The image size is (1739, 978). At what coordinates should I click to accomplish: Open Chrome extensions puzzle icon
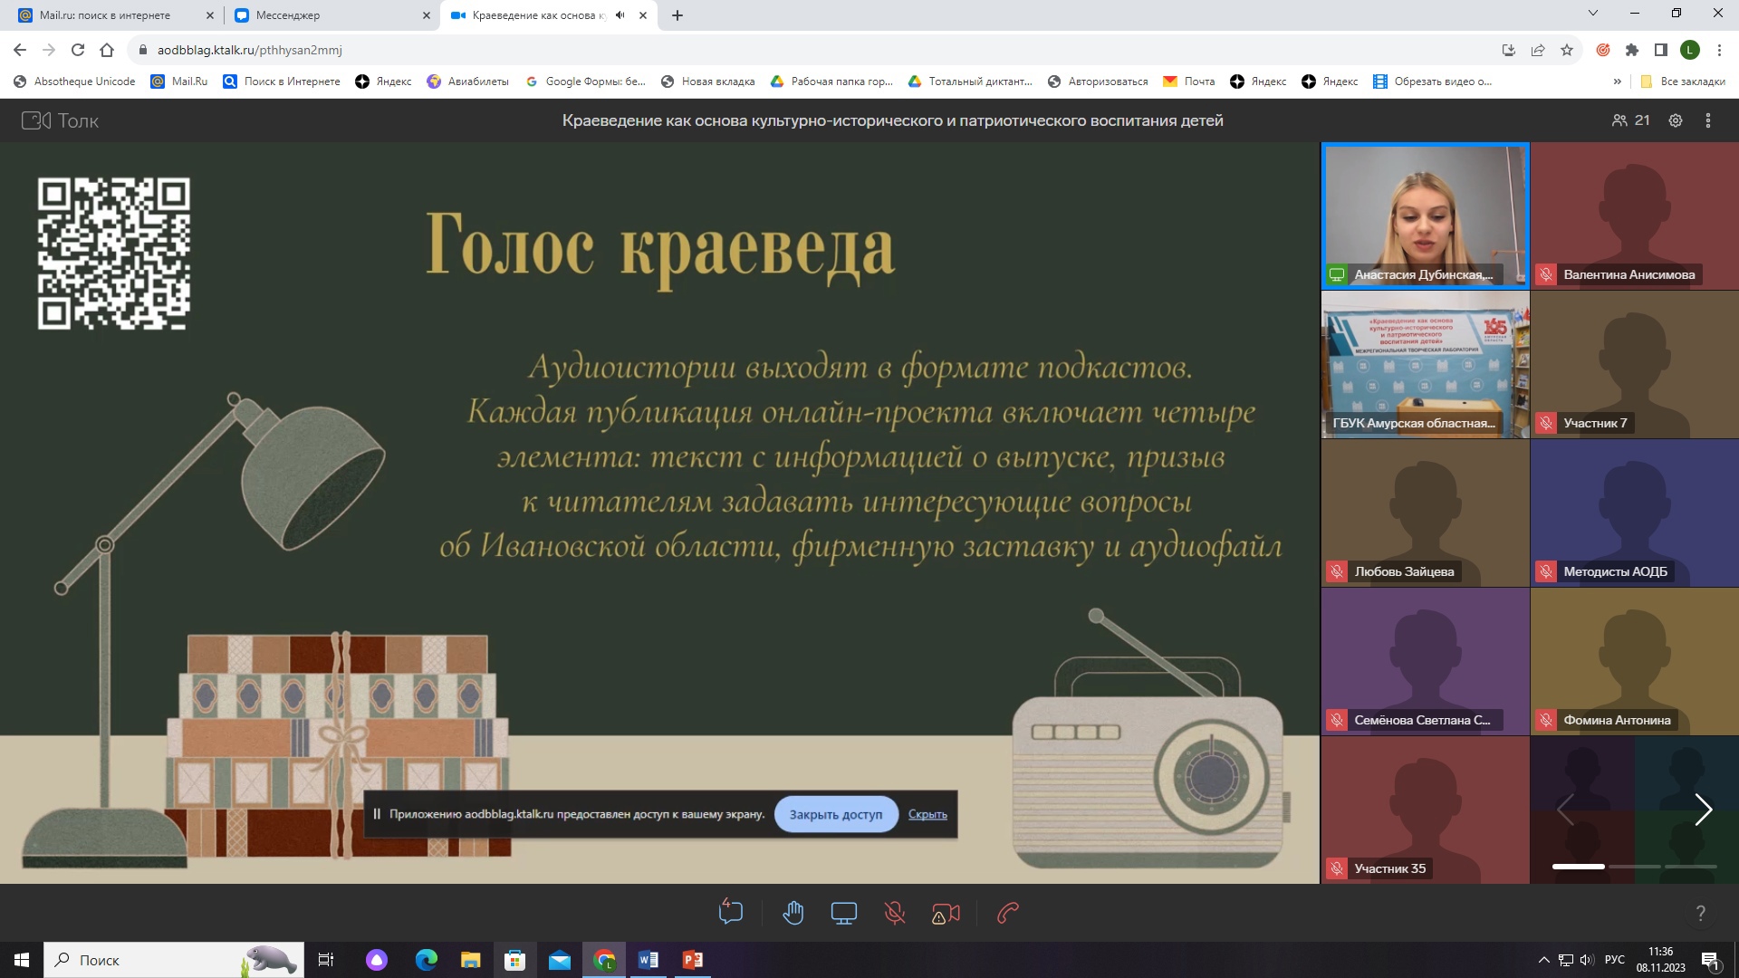(1632, 50)
